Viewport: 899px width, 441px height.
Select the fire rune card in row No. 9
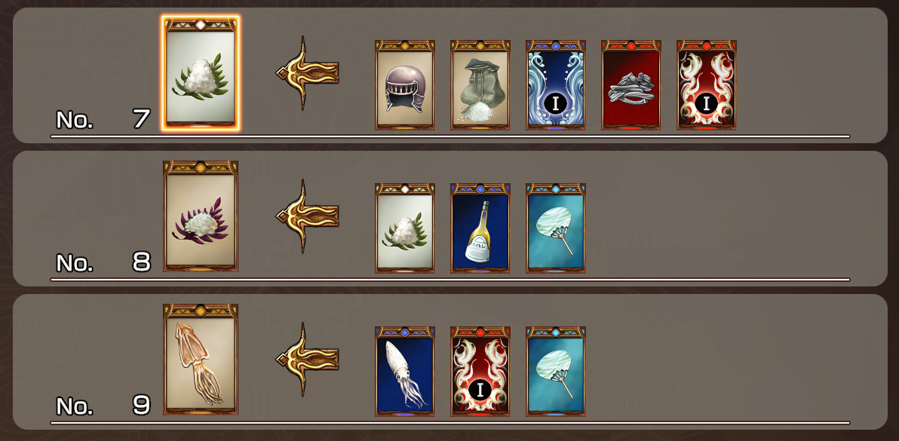coord(480,371)
